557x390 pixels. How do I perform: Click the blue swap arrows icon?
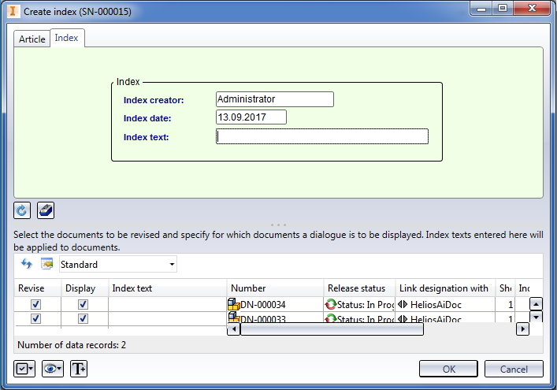pyautogui.click(x=27, y=264)
